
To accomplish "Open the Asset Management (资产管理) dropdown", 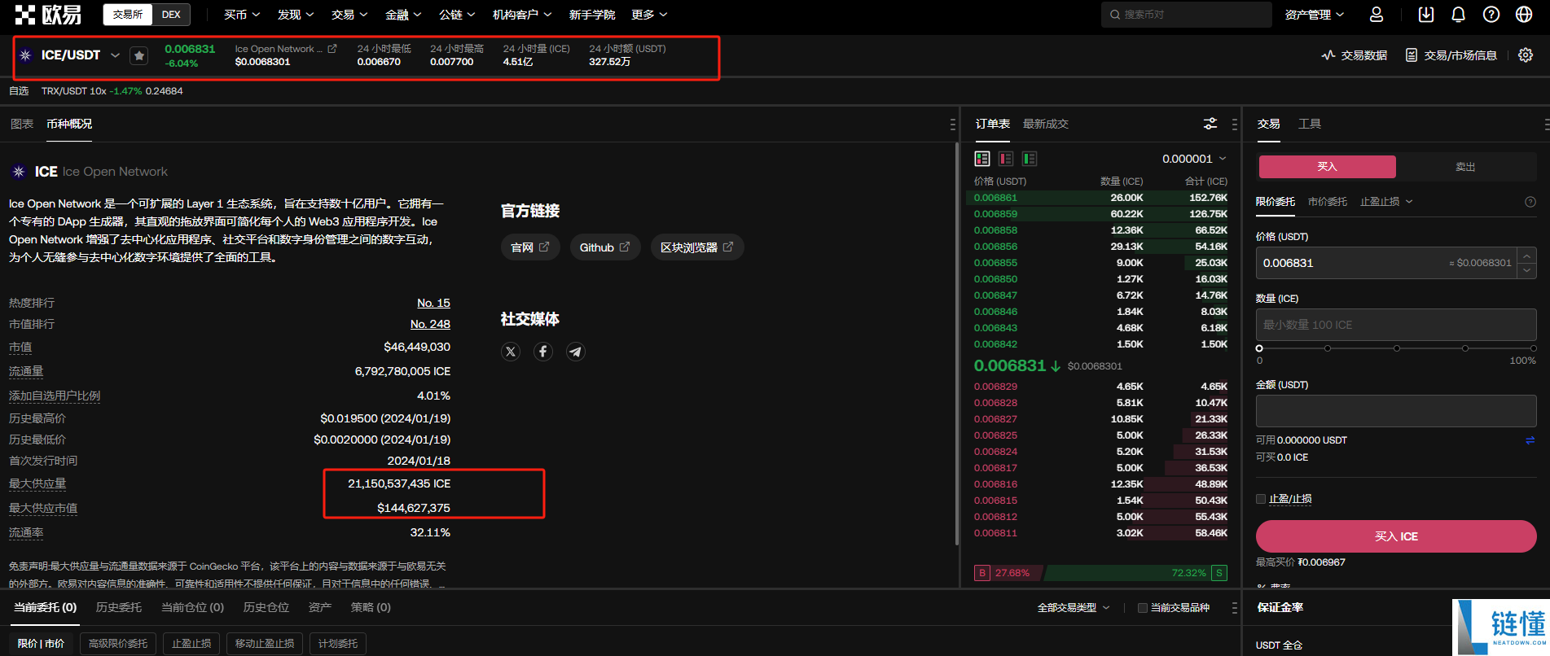I will pyautogui.click(x=1315, y=15).
